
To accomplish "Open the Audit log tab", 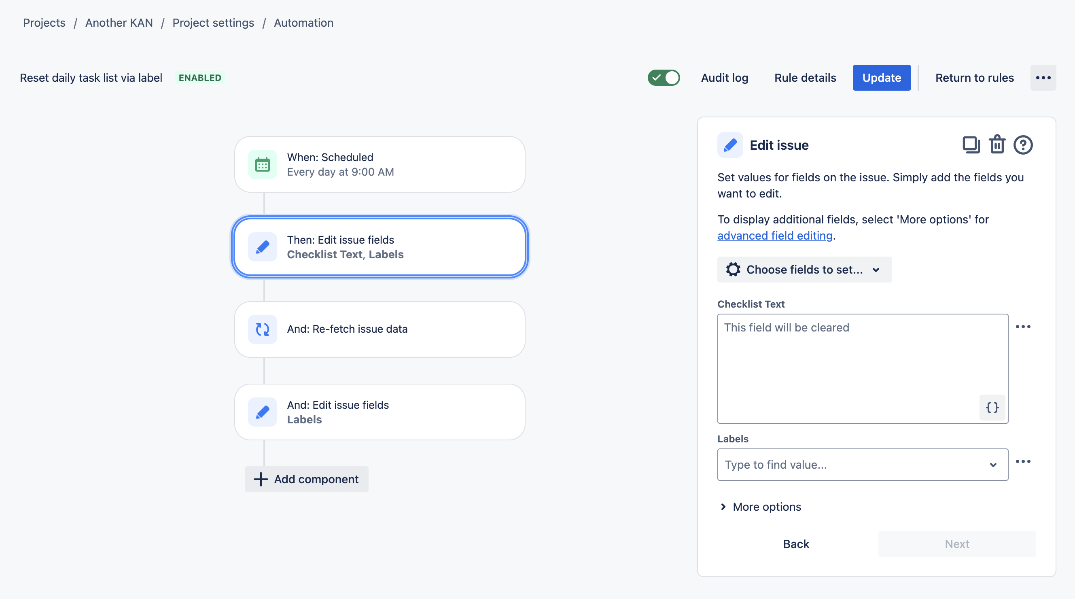I will pos(725,78).
